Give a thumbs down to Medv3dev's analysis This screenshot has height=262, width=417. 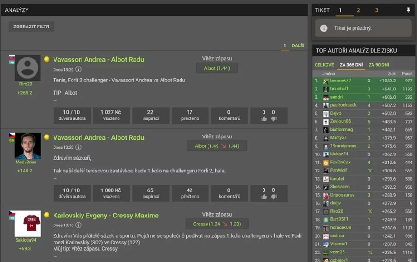[x=274, y=197]
